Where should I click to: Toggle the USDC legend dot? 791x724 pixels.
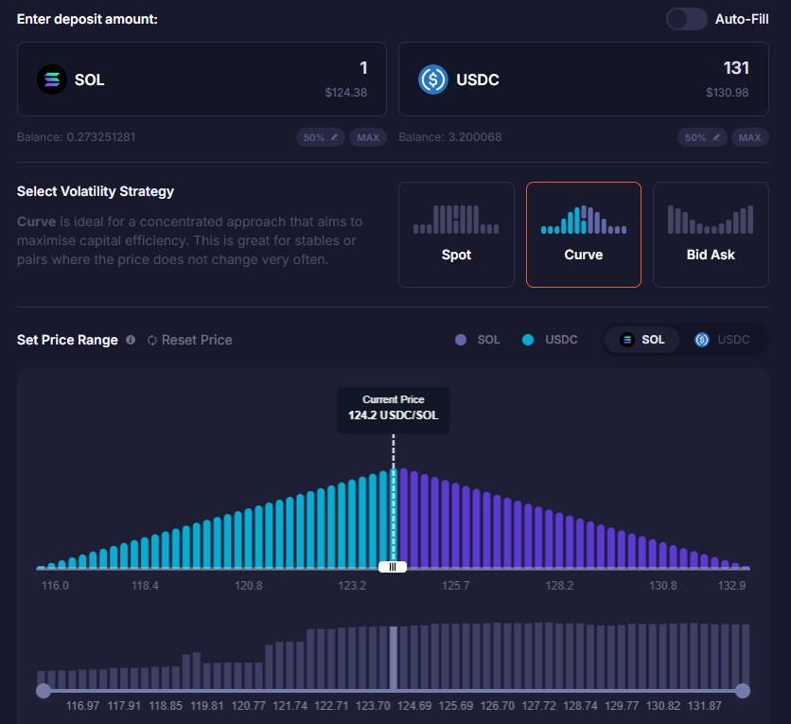pyautogui.click(x=526, y=339)
